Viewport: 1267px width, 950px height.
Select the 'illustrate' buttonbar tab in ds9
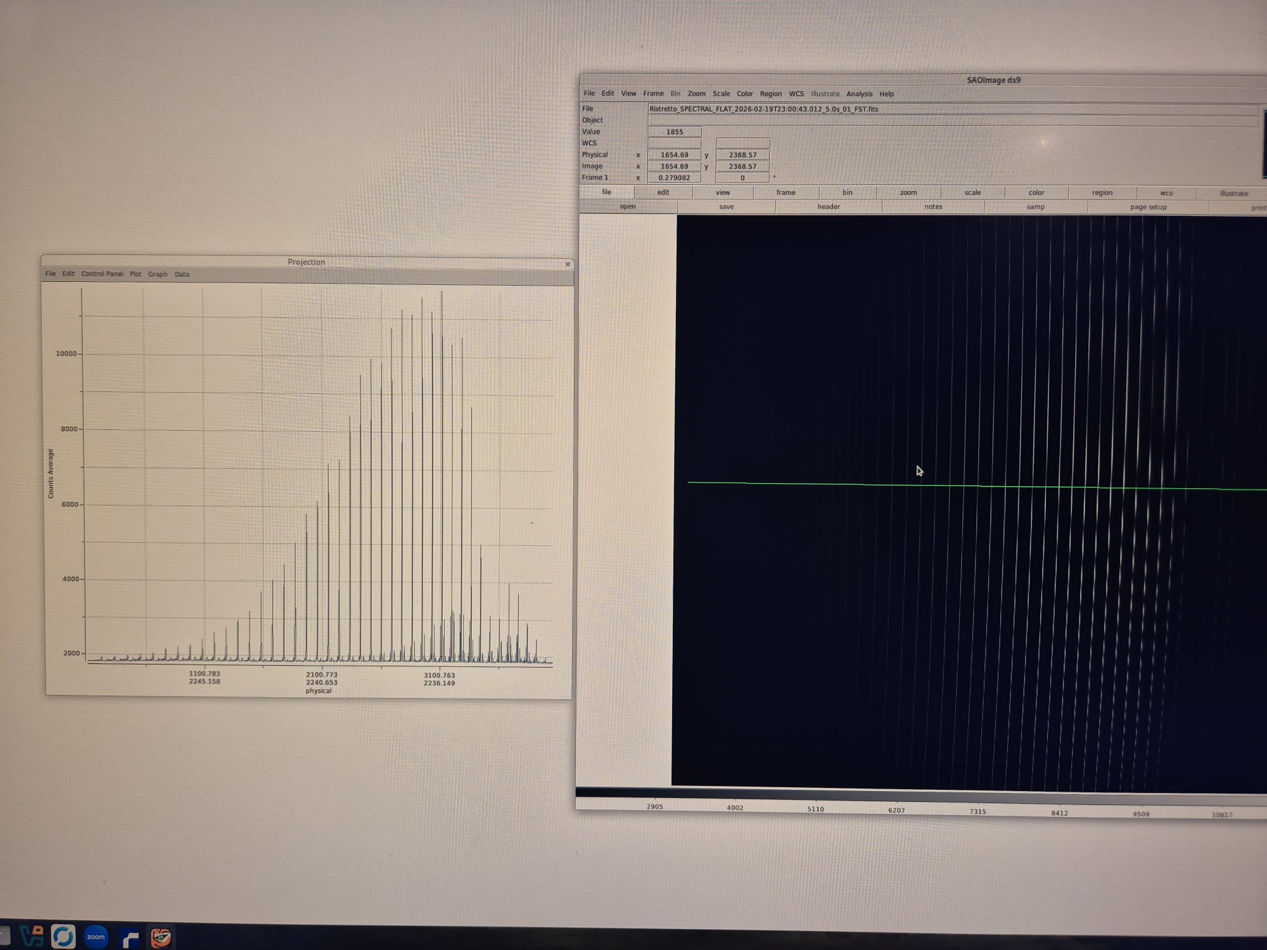coord(1233,193)
